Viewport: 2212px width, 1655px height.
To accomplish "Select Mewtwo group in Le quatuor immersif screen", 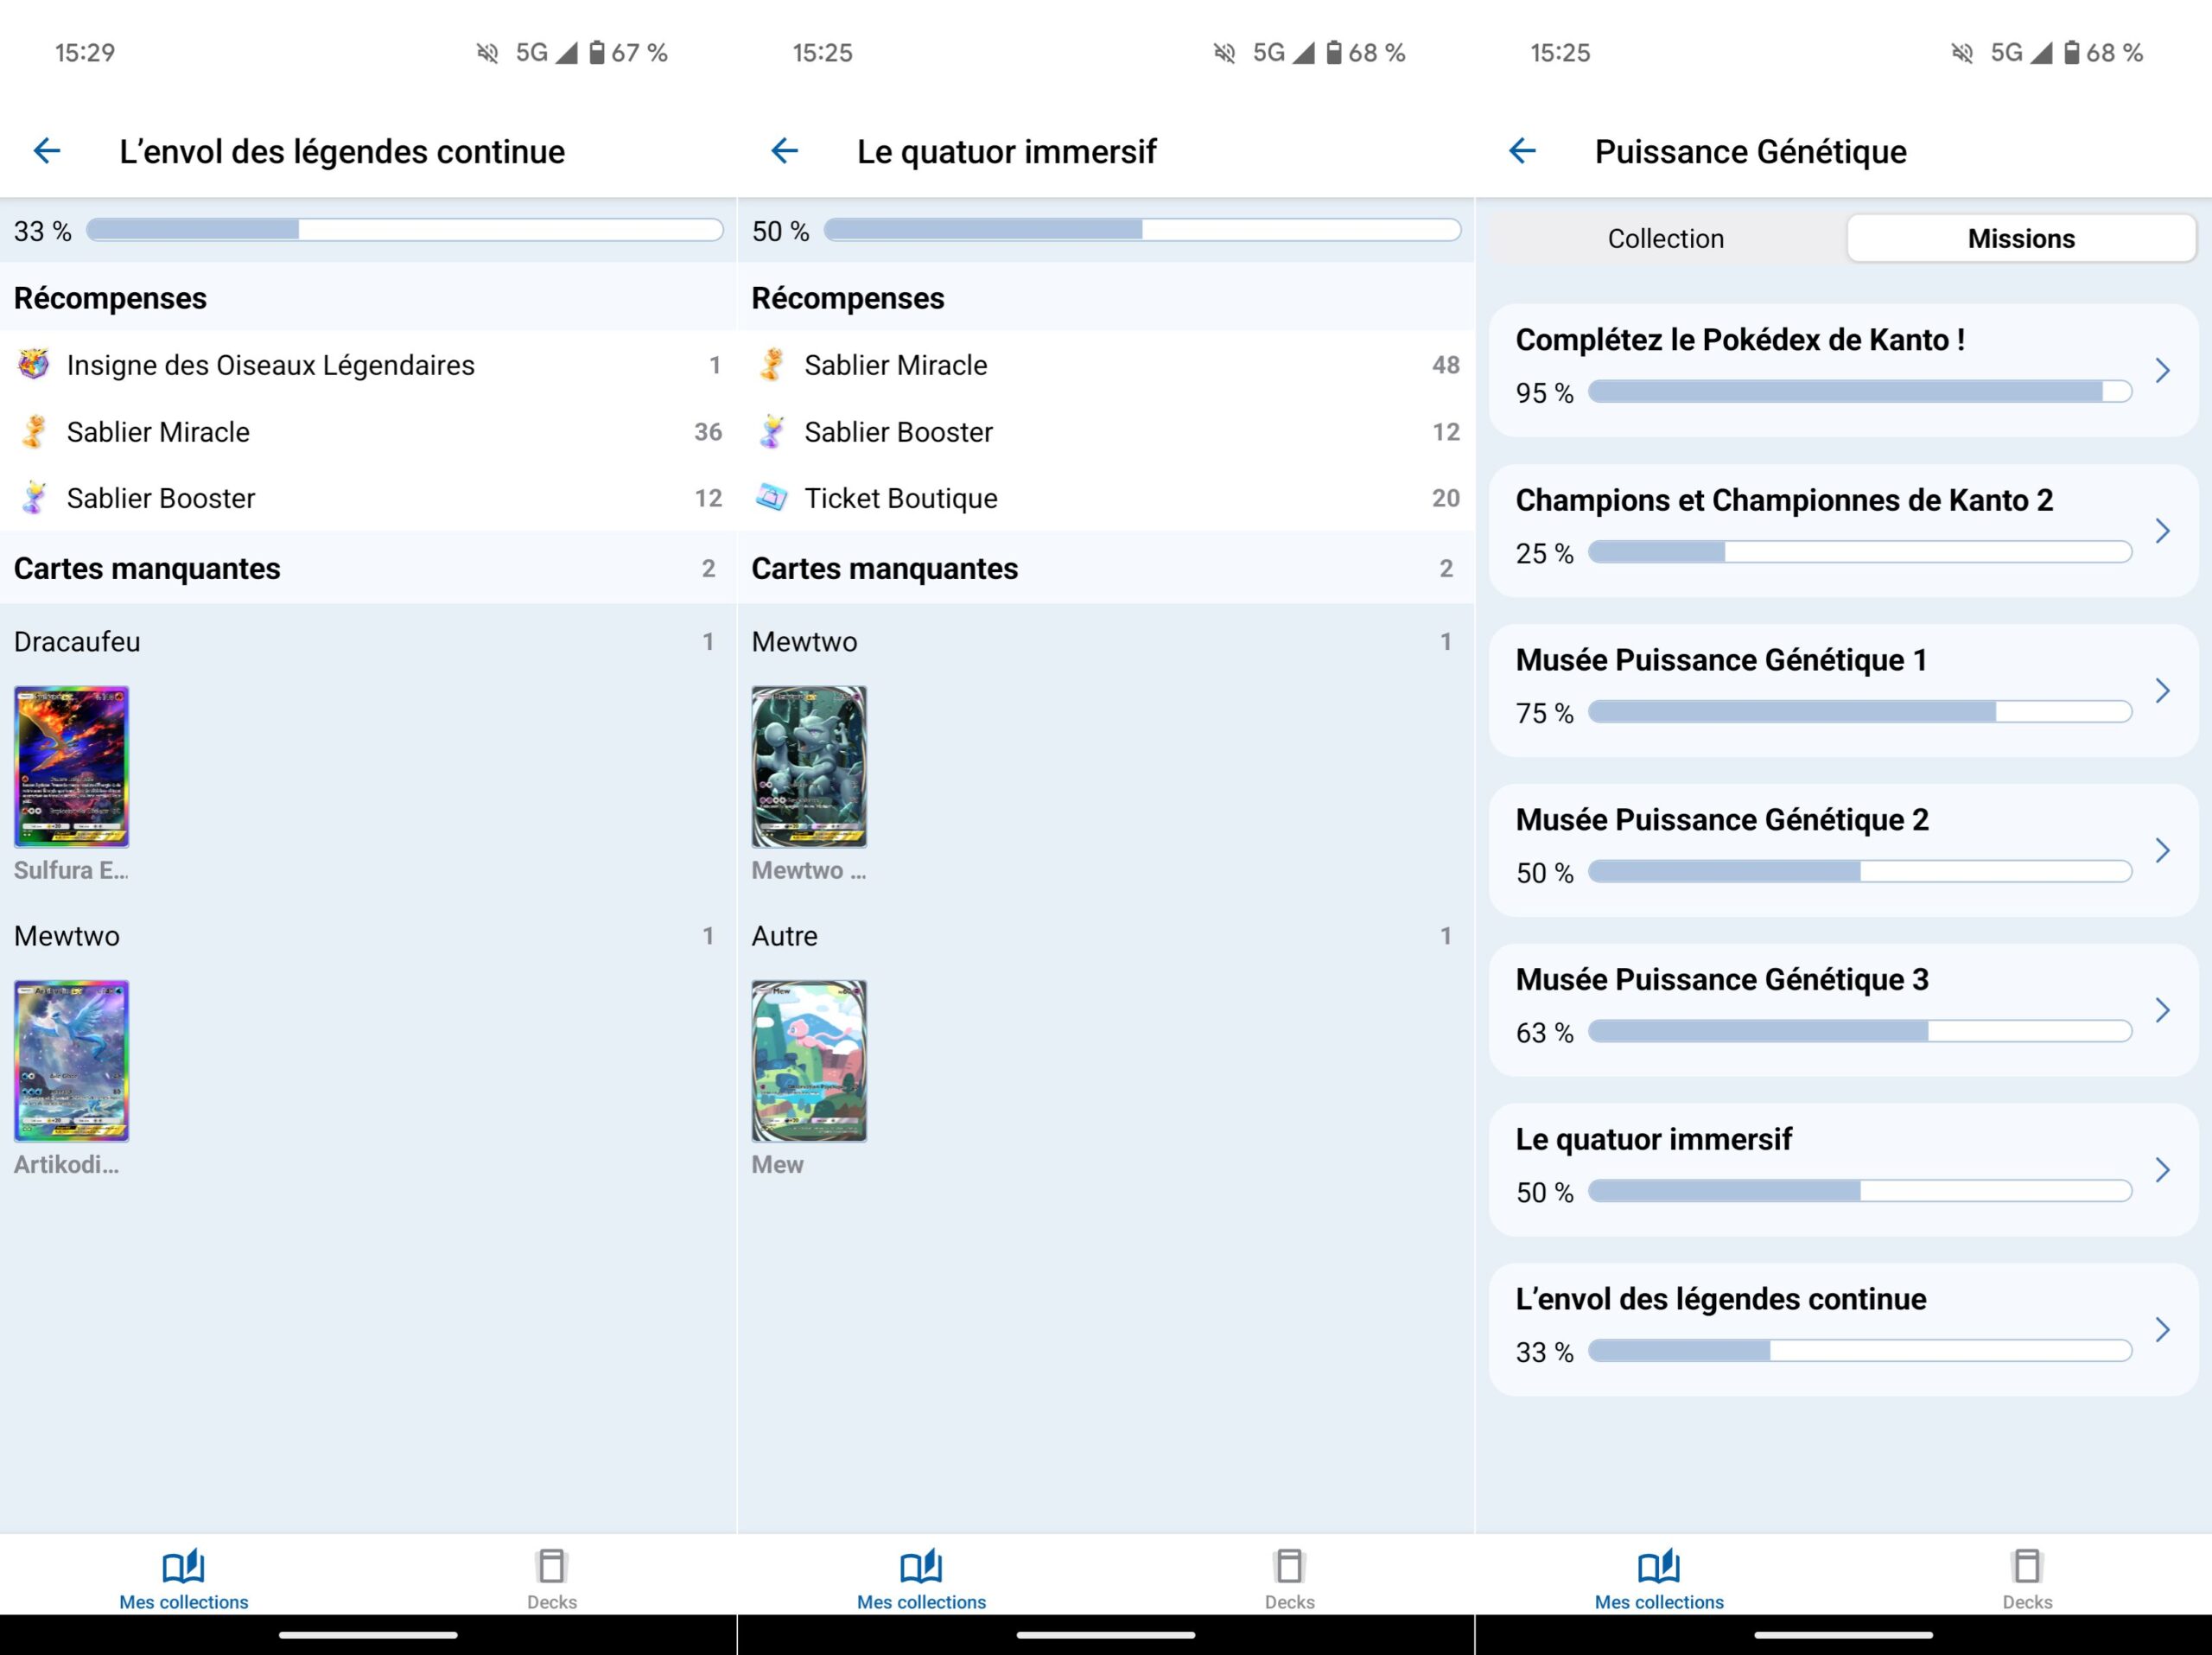I will [x=1105, y=642].
